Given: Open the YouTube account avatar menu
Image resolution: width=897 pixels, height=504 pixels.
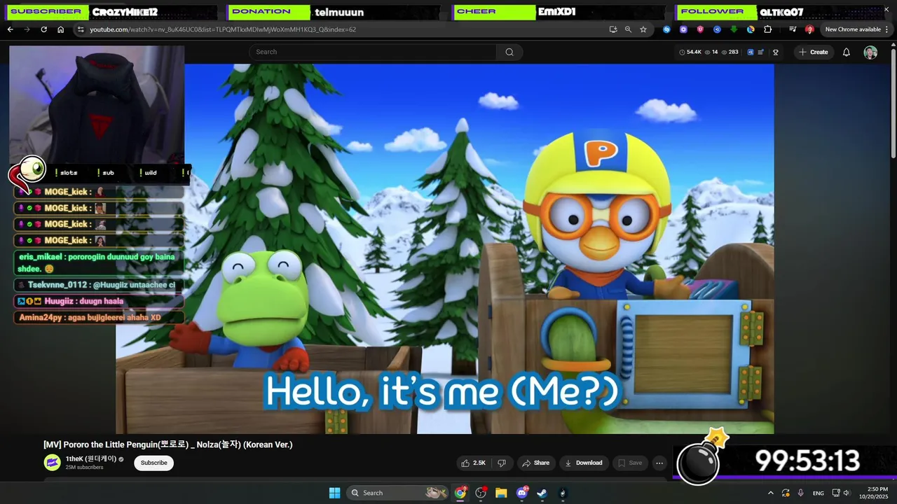Looking at the screenshot, I should point(870,52).
